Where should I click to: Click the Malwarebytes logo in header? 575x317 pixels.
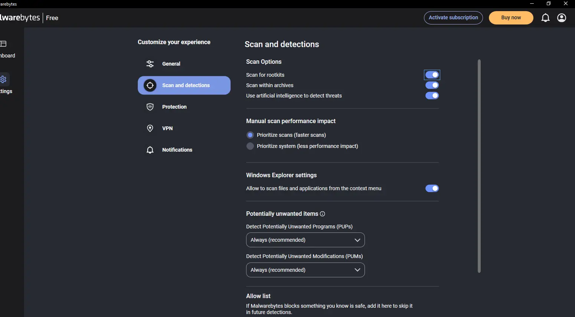(x=20, y=18)
